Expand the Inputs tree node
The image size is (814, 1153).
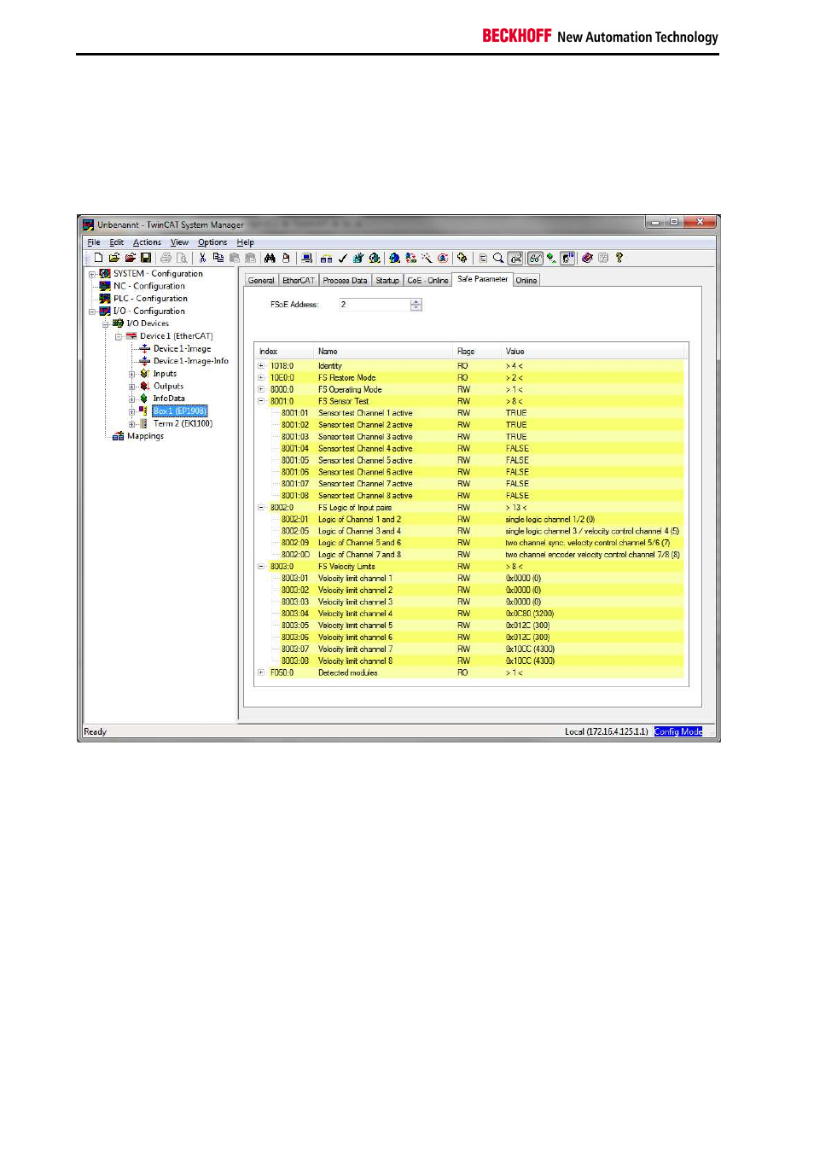[x=132, y=374]
